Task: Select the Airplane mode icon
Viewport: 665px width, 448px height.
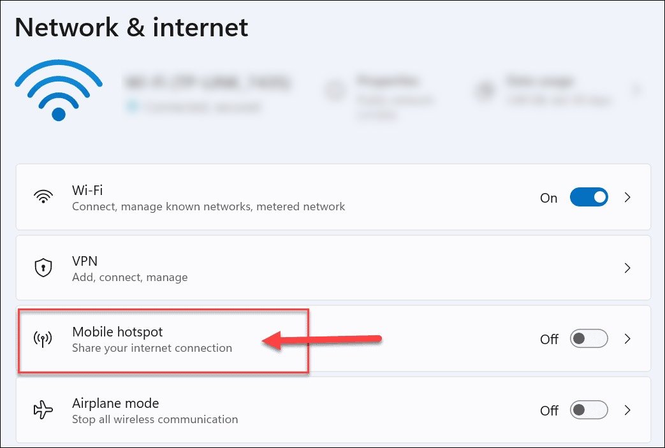Action: 42,410
